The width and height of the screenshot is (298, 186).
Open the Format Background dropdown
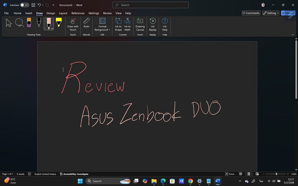pyautogui.click(x=102, y=24)
